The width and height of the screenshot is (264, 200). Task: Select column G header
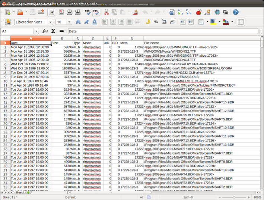[x=131, y=38]
